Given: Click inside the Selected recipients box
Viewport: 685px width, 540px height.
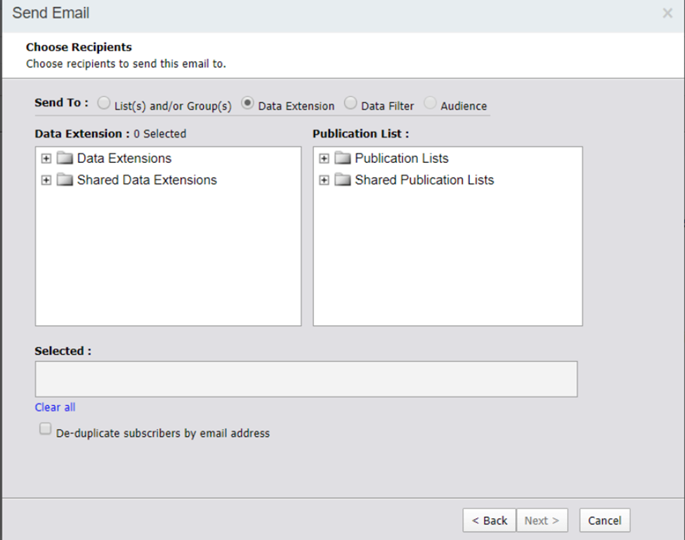Looking at the screenshot, I should [x=306, y=379].
